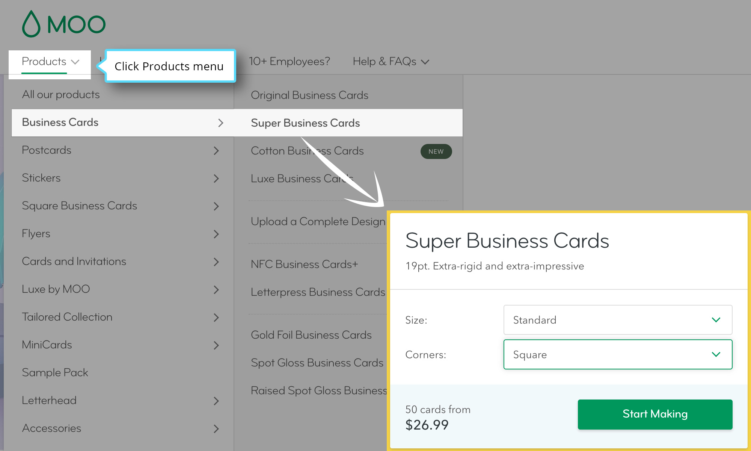Choose Upload a Complete Design
751x451 pixels.
(318, 221)
